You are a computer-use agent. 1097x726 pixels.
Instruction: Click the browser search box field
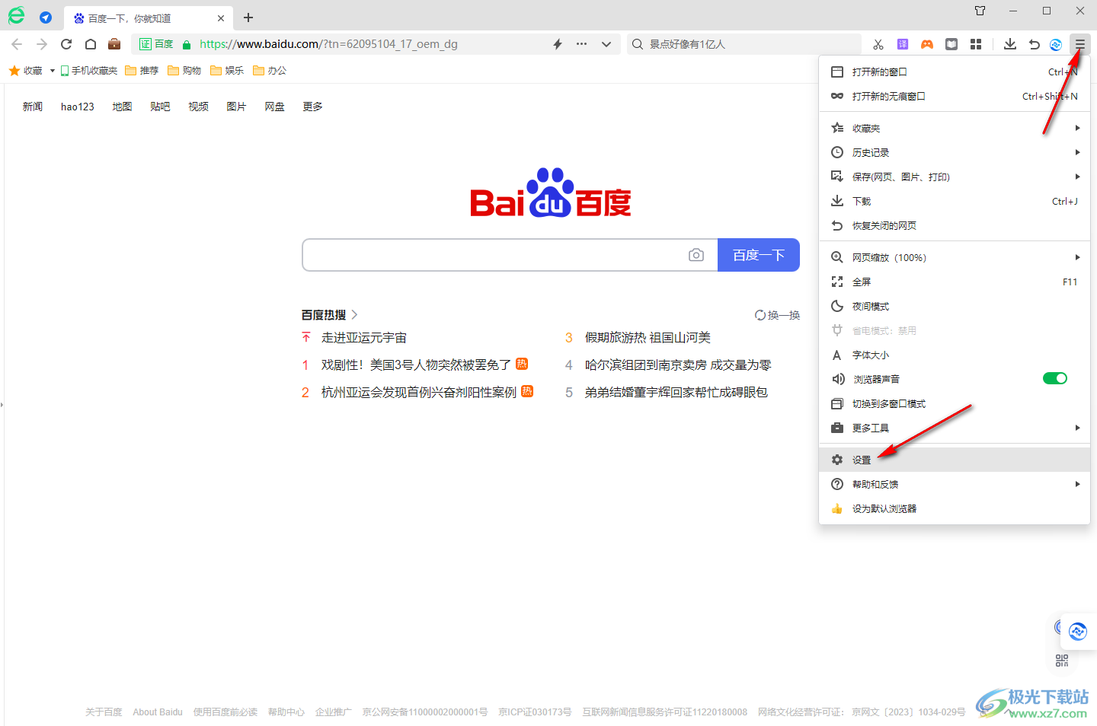[x=744, y=44]
